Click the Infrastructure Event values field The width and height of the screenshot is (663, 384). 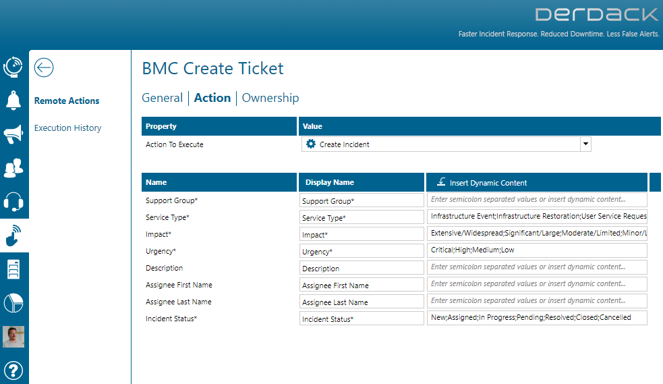[537, 217]
